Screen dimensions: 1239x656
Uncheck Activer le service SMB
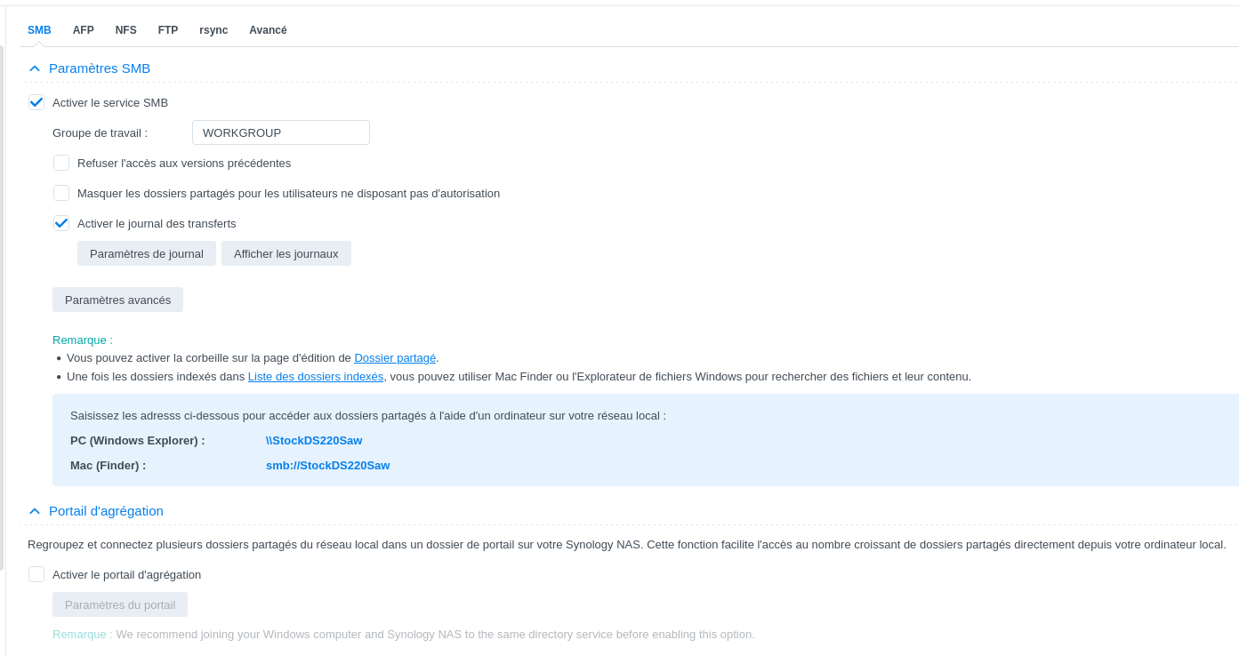[x=36, y=102]
